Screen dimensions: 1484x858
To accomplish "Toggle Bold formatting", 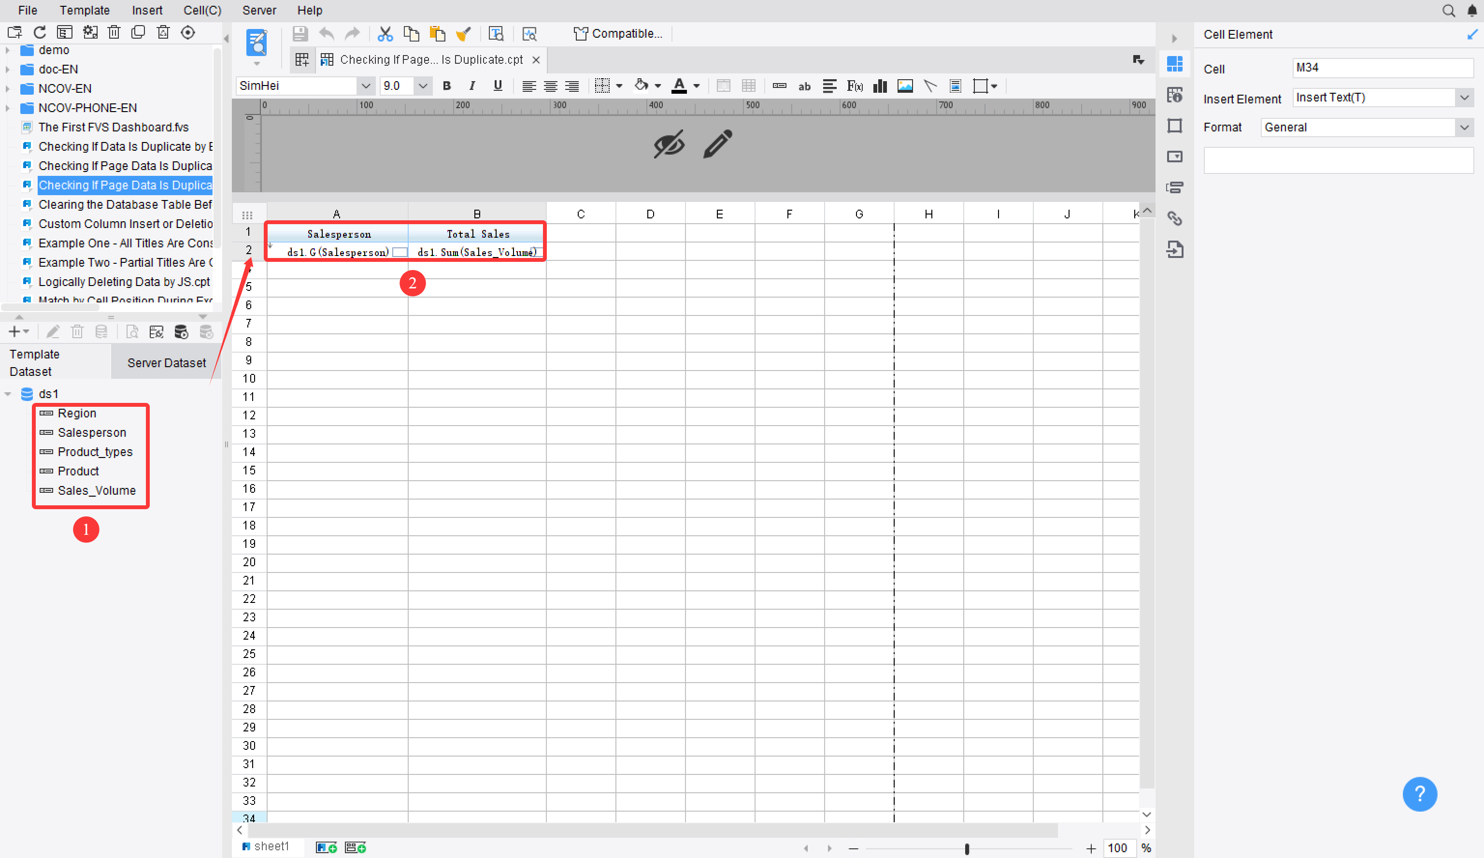I will (446, 86).
